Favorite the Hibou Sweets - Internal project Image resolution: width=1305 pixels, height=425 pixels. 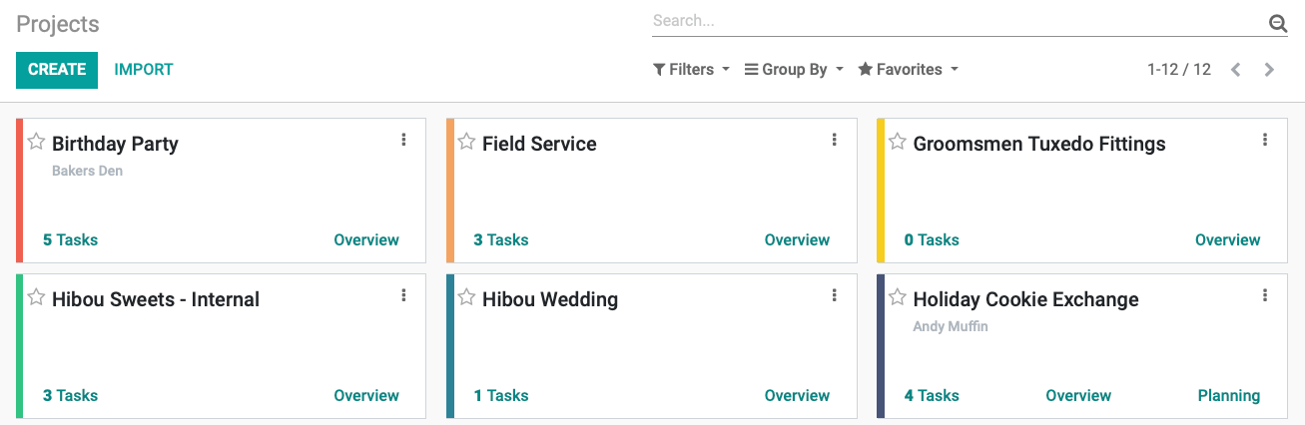point(36,297)
